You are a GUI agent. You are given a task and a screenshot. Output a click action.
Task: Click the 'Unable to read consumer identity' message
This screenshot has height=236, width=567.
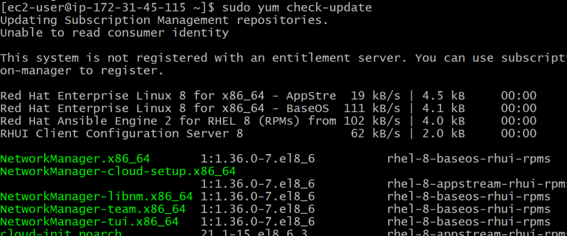coord(114,33)
